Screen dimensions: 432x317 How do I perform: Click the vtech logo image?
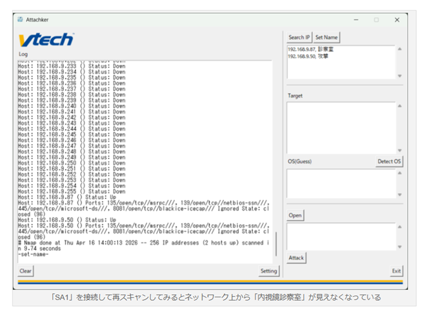pos(46,40)
